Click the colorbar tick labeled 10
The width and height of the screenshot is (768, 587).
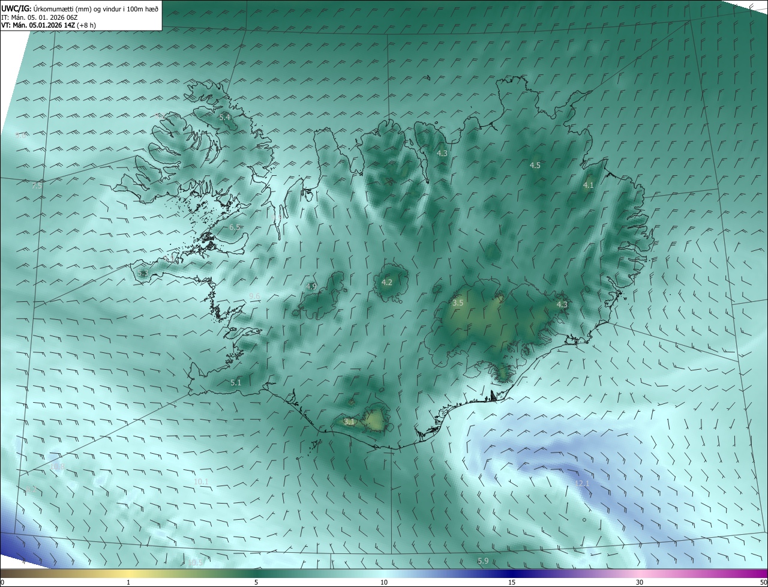click(x=384, y=582)
